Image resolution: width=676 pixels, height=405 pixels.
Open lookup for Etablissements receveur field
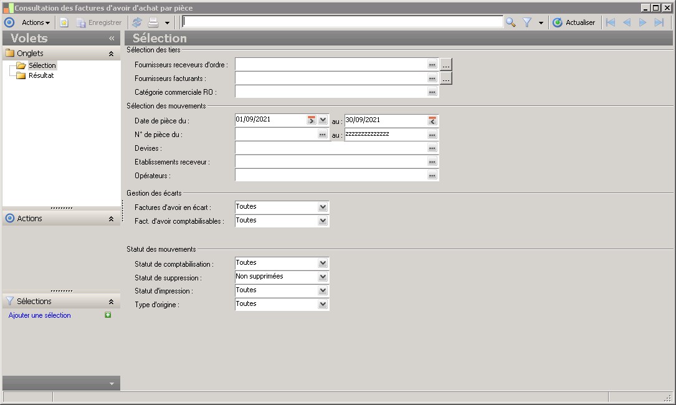[x=432, y=162]
